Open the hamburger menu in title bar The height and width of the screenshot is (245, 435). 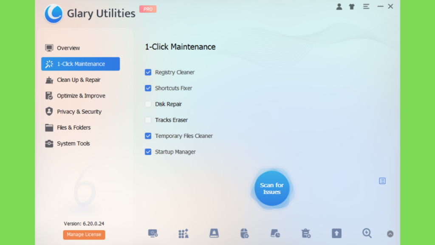point(366,6)
